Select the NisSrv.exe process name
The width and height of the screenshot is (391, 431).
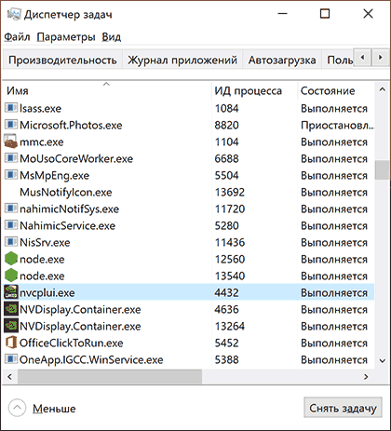45,242
